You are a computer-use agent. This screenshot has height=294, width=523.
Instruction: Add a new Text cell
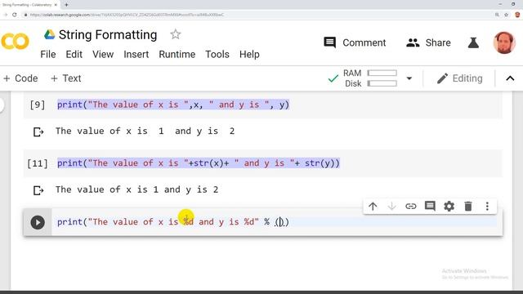65,78
